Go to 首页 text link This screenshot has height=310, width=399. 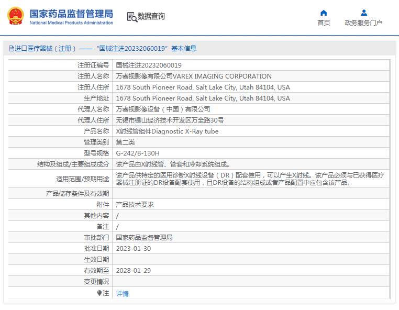coord(324,23)
